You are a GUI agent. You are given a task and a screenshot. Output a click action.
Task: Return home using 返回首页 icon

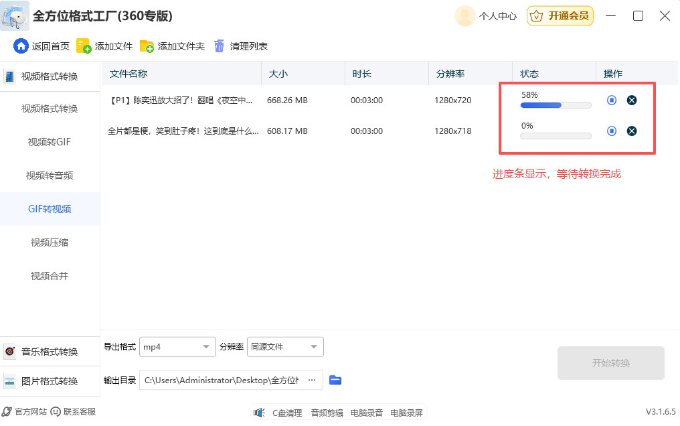tap(20, 47)
